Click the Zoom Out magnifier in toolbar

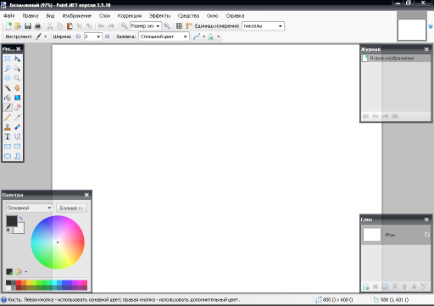[124, 26]
